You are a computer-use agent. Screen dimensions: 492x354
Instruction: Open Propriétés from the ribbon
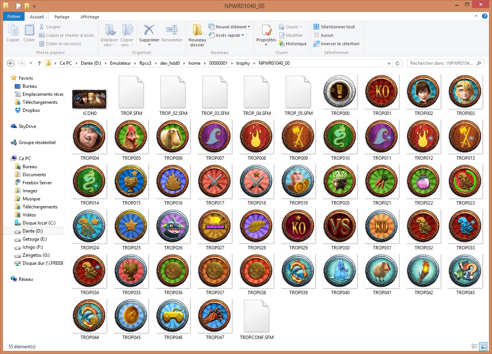coord(266,31)
